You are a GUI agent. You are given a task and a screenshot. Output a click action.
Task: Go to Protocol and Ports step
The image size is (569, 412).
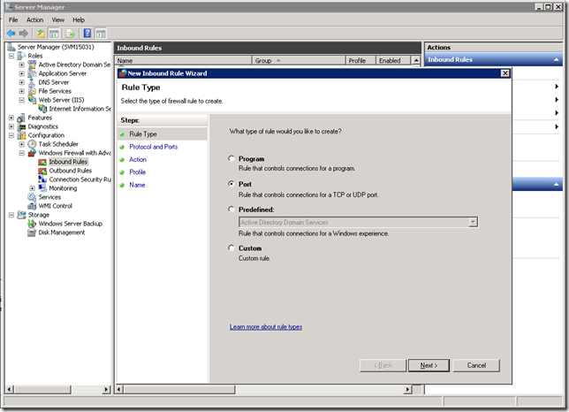click(154, 147)
